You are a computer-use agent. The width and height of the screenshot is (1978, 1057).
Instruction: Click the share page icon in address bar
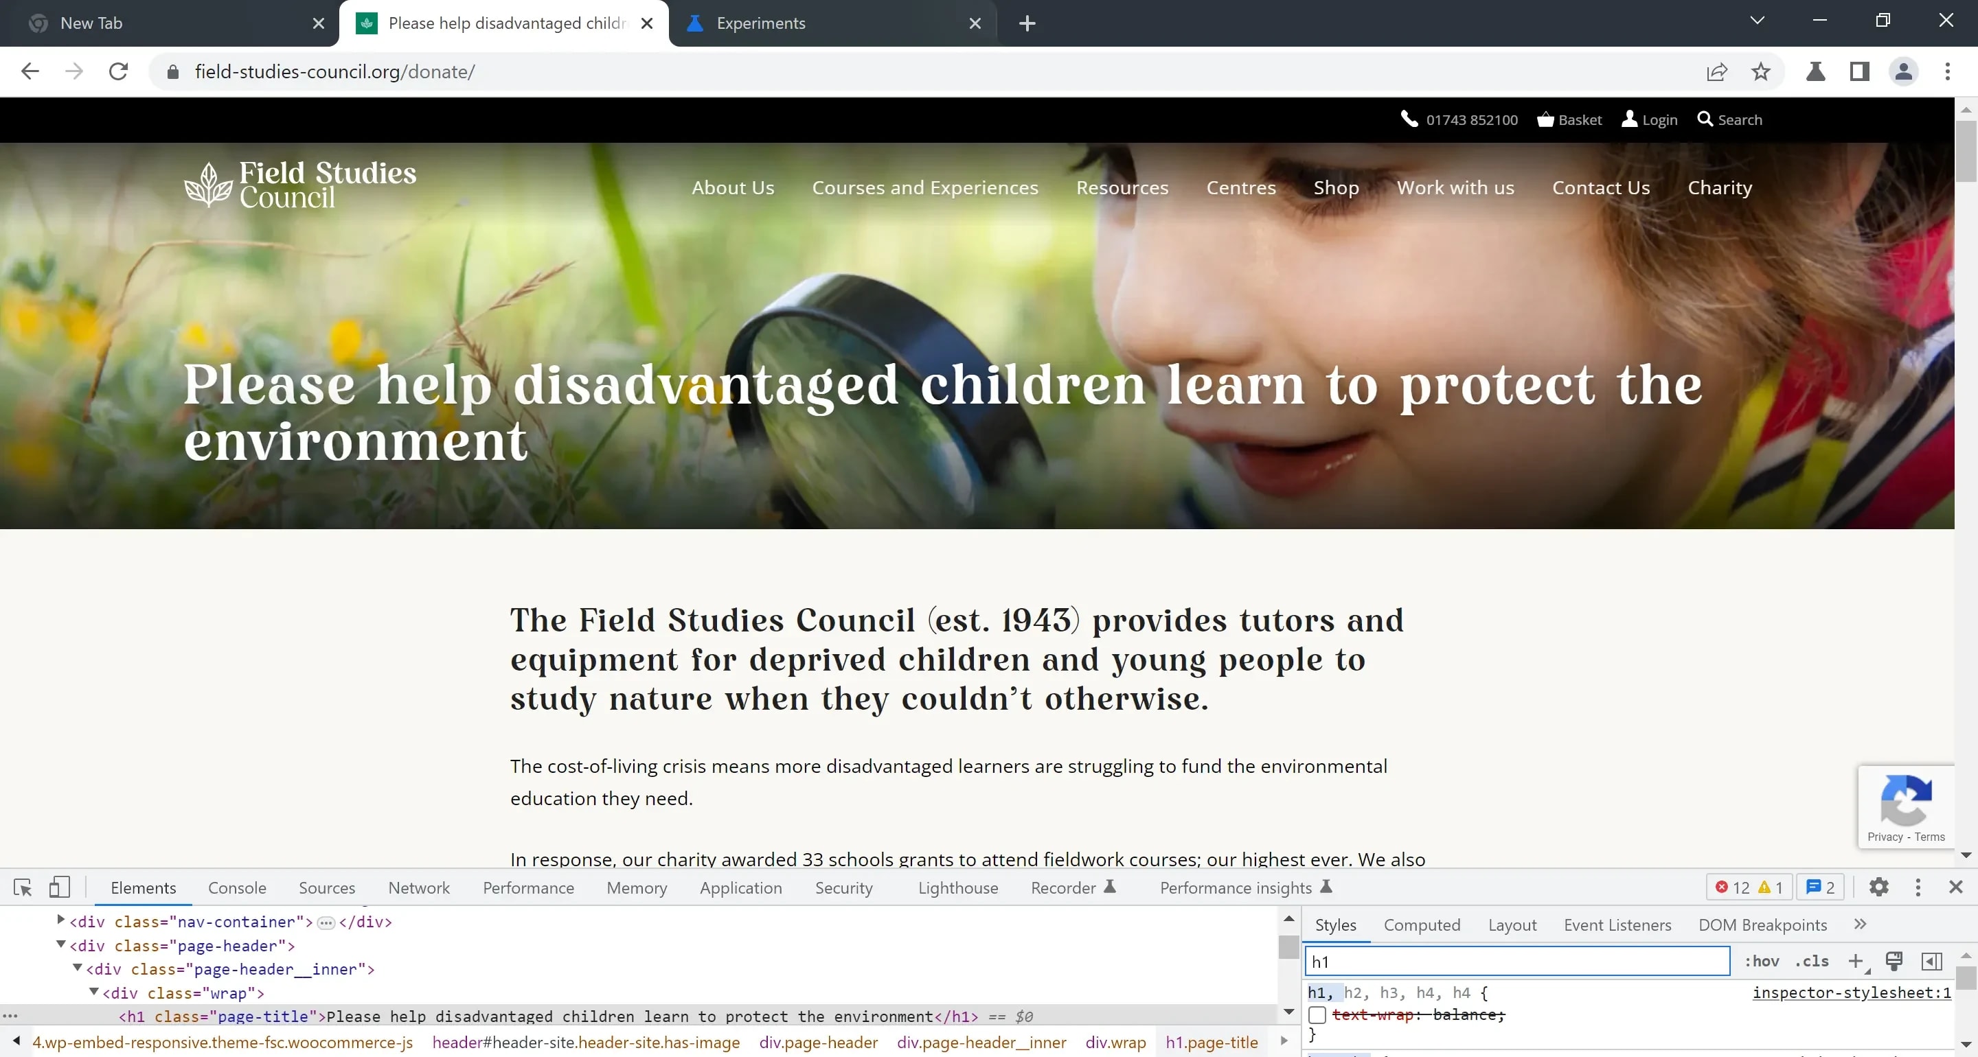1717,71
